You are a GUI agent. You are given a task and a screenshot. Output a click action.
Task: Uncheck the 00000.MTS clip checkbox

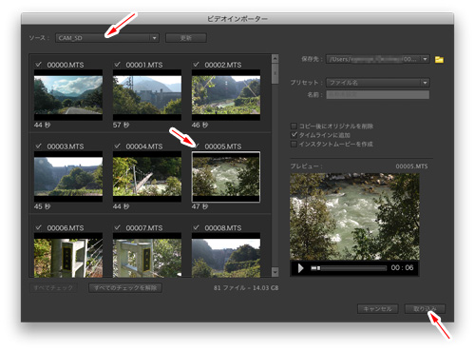[38, 65]
